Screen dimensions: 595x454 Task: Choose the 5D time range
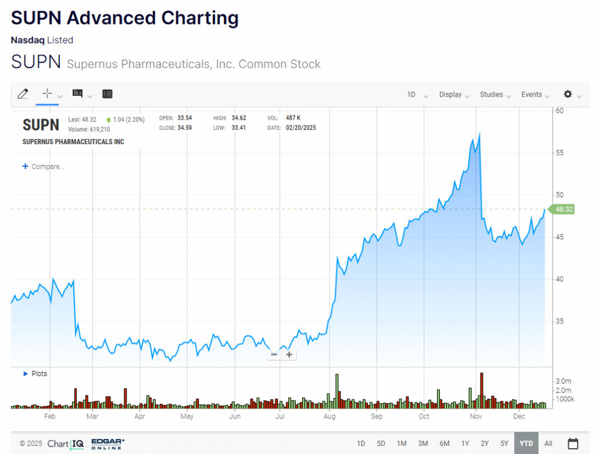381,444
